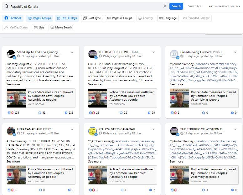The width and height of the screenshot is (243, 195).
Task: Open the Post Type filter
Action: [92, 18]
